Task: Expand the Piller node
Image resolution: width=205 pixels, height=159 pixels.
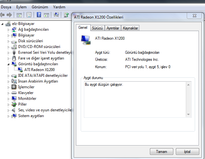Action: (x=9, y=105)
